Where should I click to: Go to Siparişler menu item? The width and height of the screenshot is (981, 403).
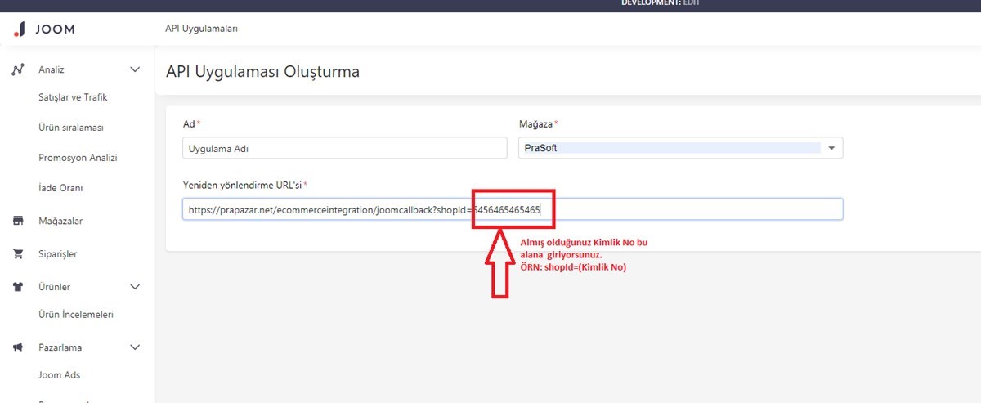pyautogui.click(x=57, y=254)
